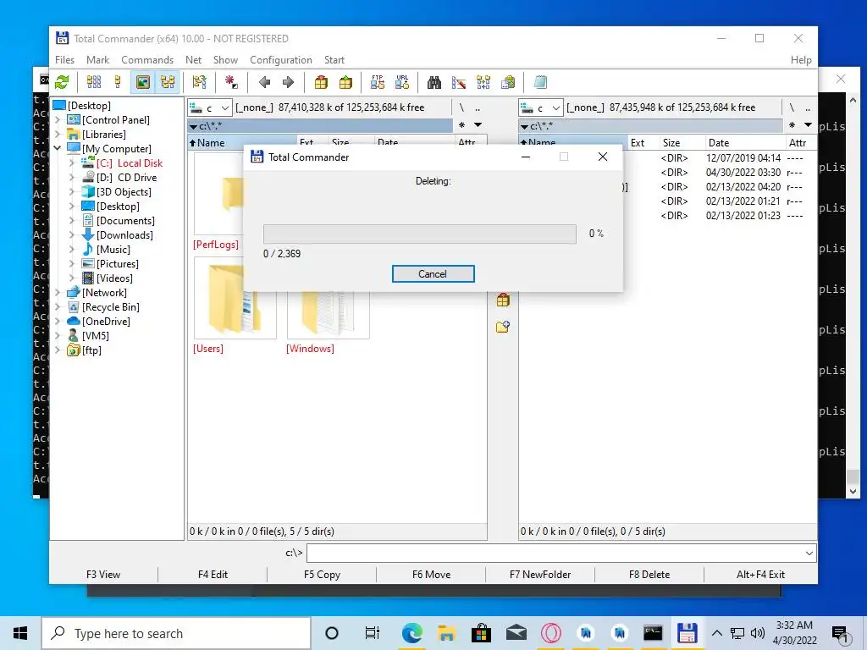Image resolution: width=867 pixels, height=650 pixels.
Task: Cancel the deleting operation
Action: [433, 273]
